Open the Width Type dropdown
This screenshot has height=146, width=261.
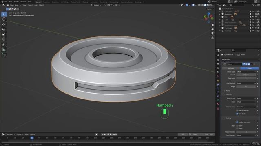point(246,72)
